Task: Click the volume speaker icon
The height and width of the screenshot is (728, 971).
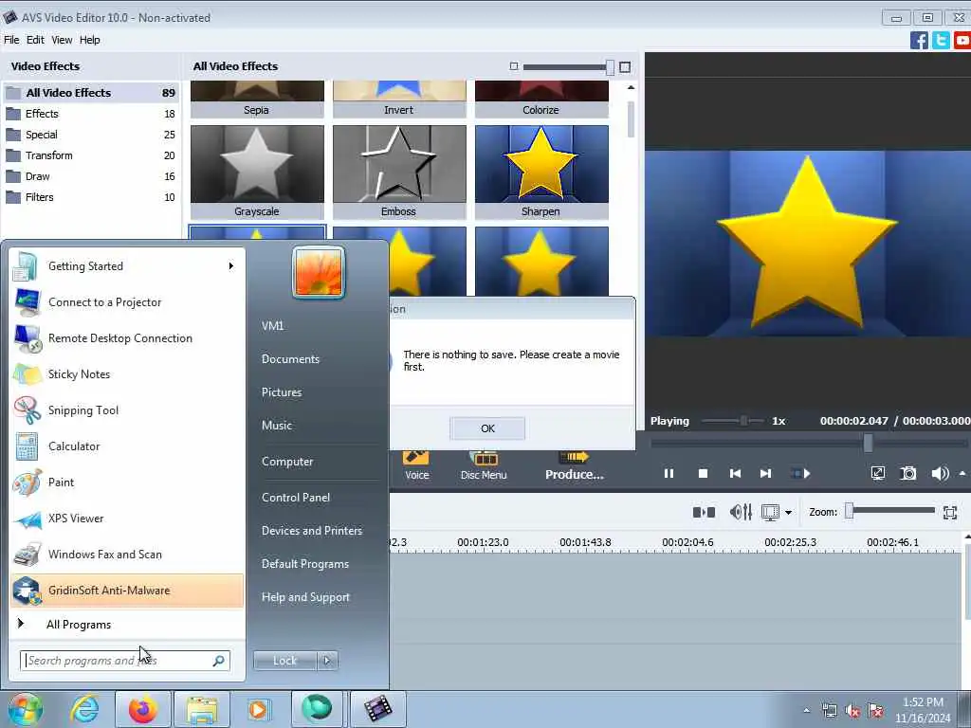Action: coord(940,474)
